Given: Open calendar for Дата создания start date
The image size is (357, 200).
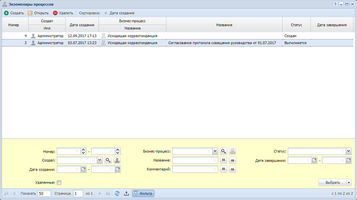Looking at the screenshot, I should (84, 169).
